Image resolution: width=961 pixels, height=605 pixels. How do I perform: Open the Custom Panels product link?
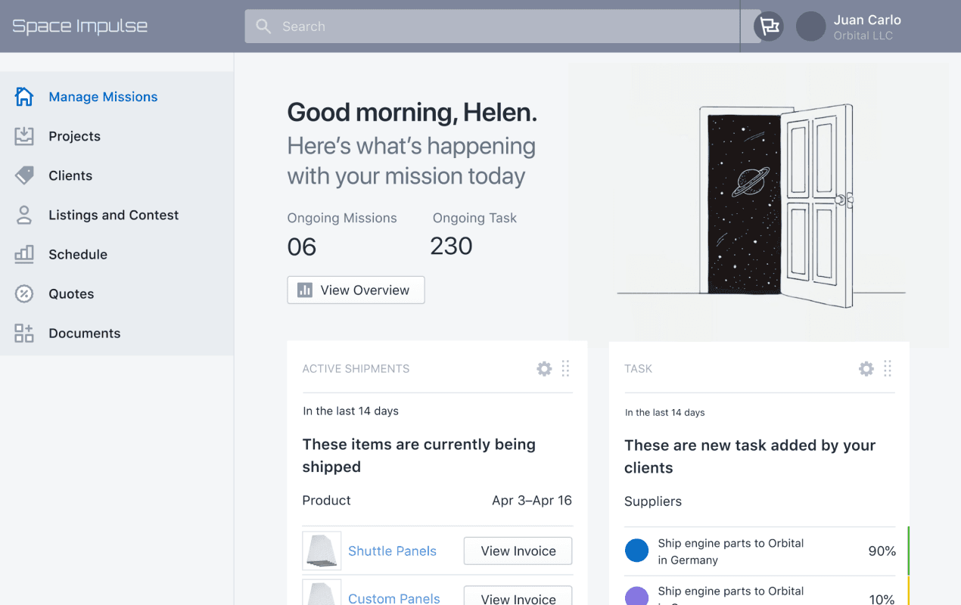393,598
